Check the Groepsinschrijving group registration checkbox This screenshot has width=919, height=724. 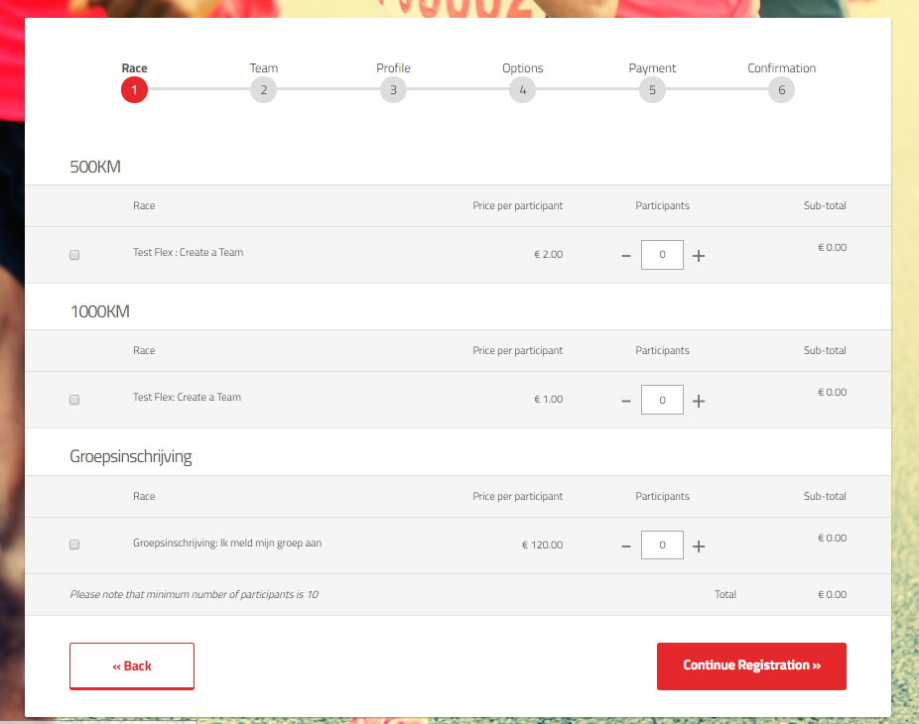point(74,544)
